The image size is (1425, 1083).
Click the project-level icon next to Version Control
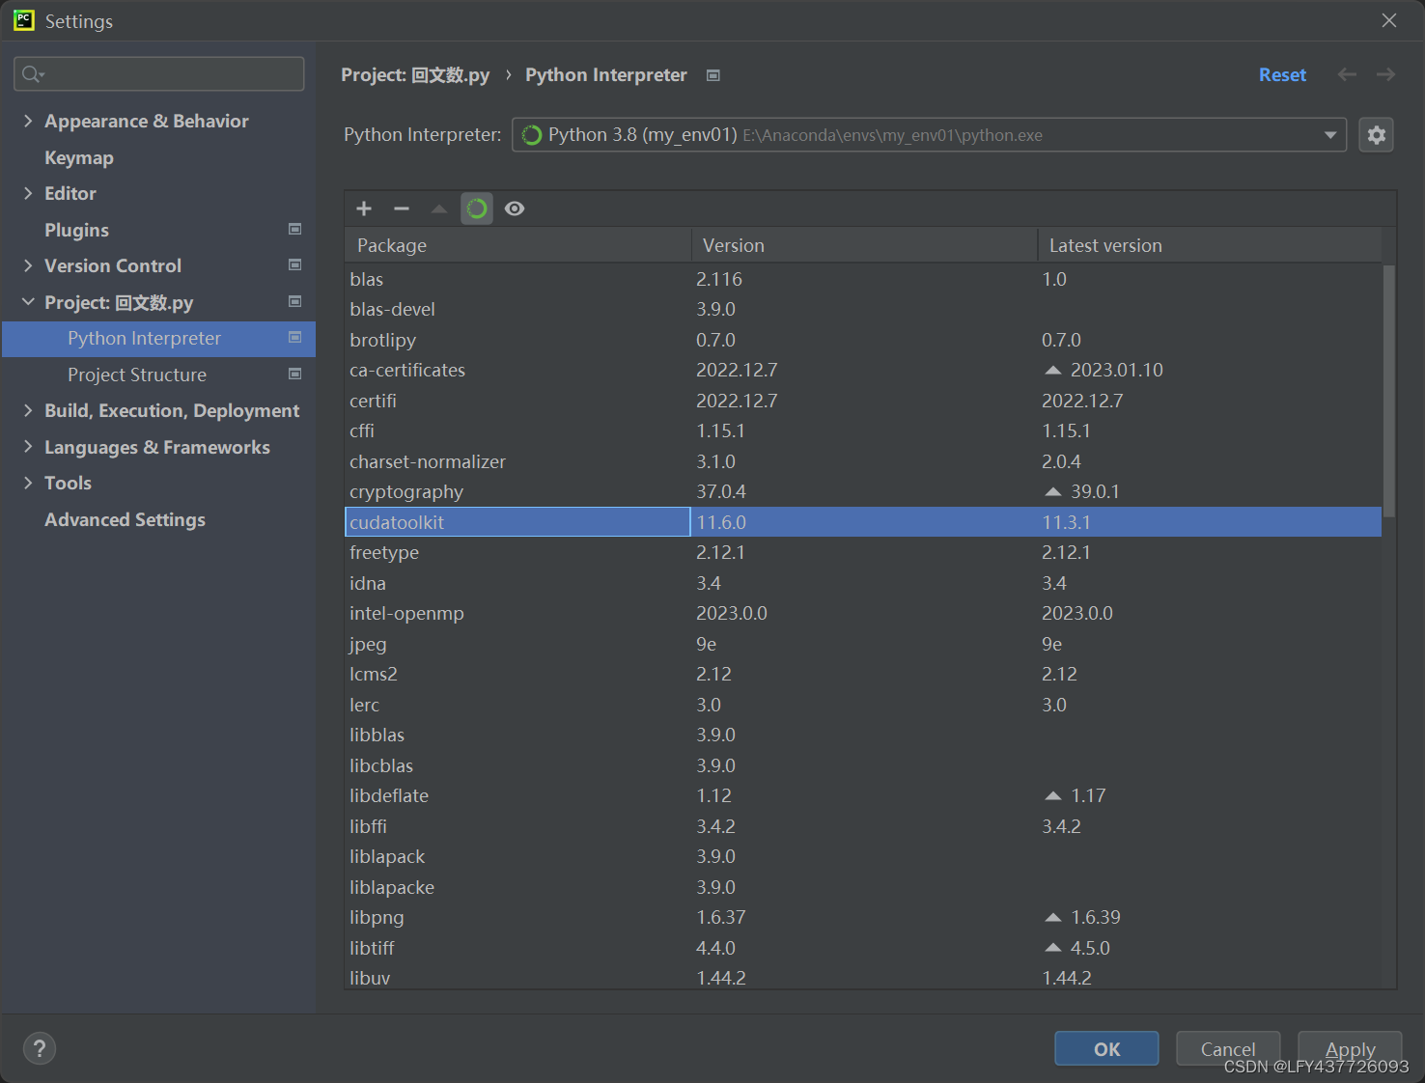pyautogui.click(x=295, y=264)
